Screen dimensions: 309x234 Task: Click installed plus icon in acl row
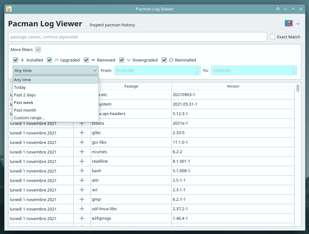click(x=82, y=190)
